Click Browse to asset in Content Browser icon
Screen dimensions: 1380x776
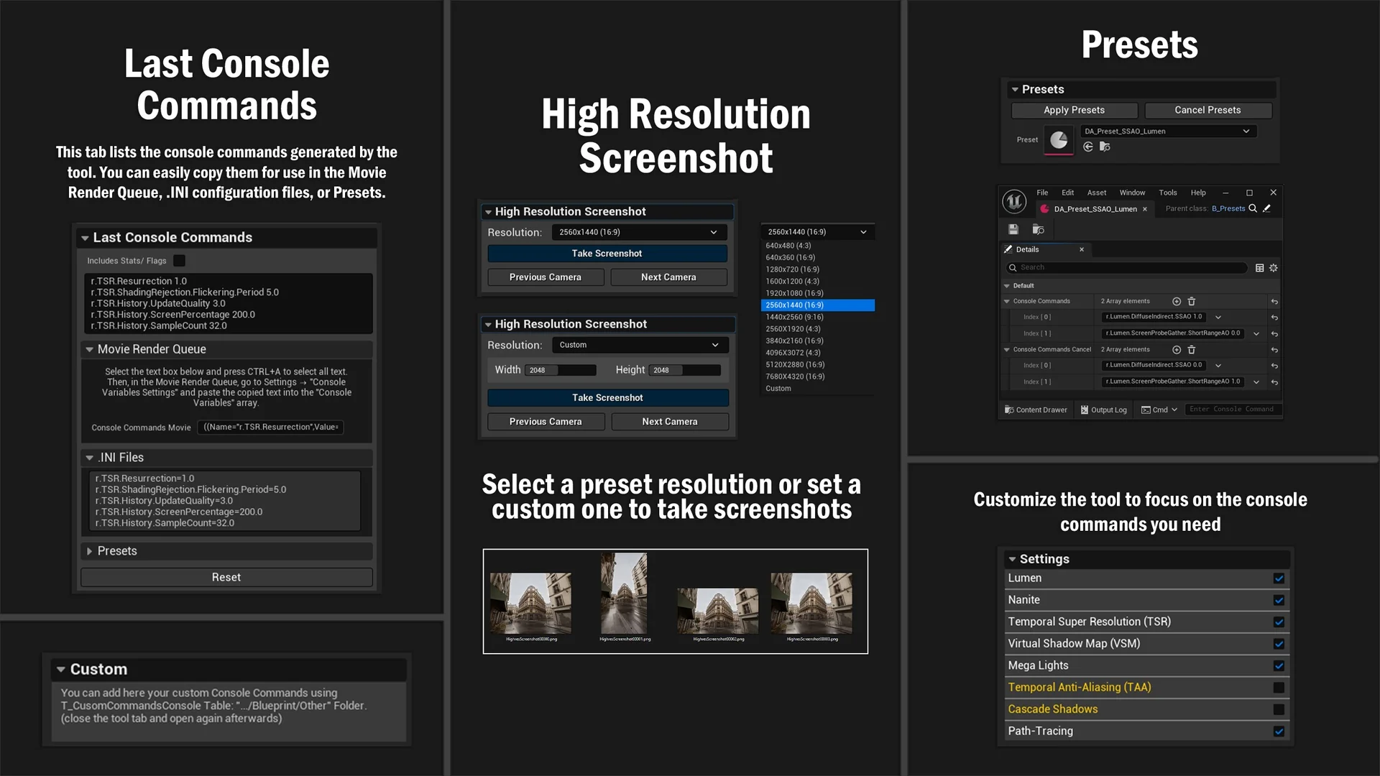pos(1038,229)
